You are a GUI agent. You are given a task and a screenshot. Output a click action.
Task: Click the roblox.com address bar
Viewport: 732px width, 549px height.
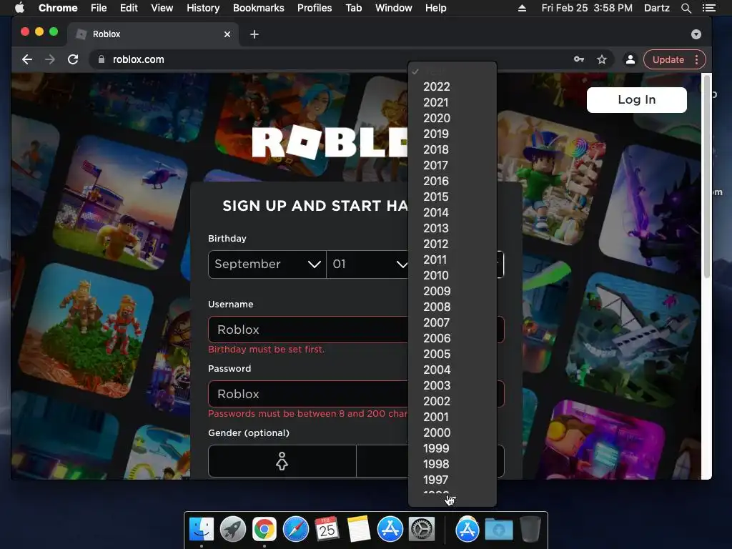pyautogui.click(x=327, y=59)
